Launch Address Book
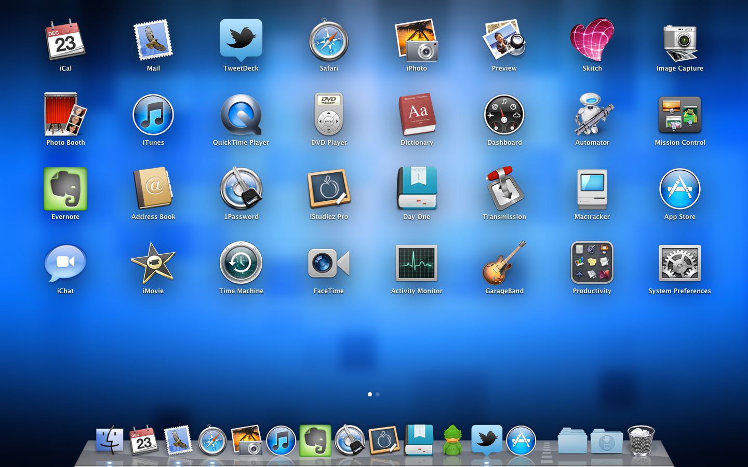The width and height of the screenshot is (748, 467). click(x=153, y=189)
